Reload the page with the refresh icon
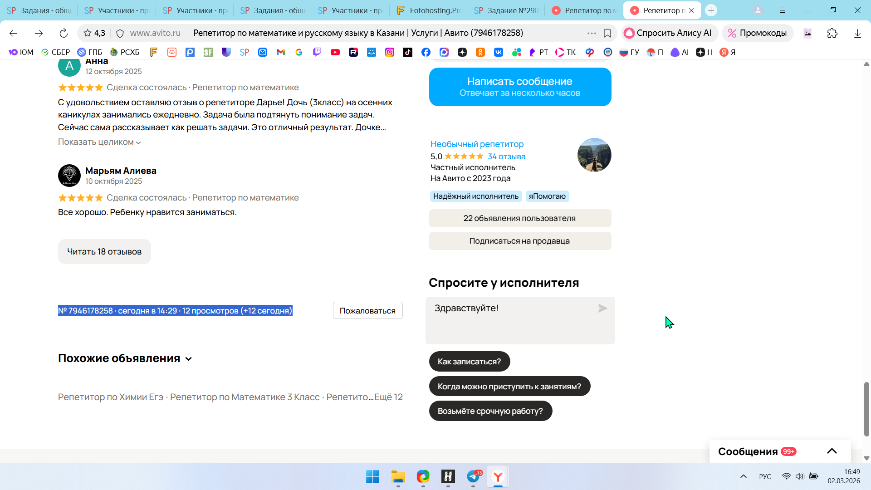This screenshot has height=490, width=871. pyautogui.click(x=64, y=33)
